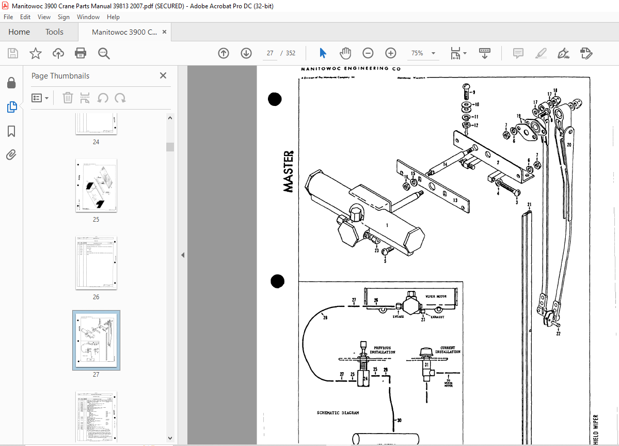Open the Sign document pen tool
The width and height of the screenshot is (619, 446).
563,53
